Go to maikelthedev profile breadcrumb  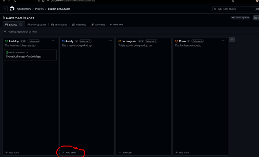point(24,9)
